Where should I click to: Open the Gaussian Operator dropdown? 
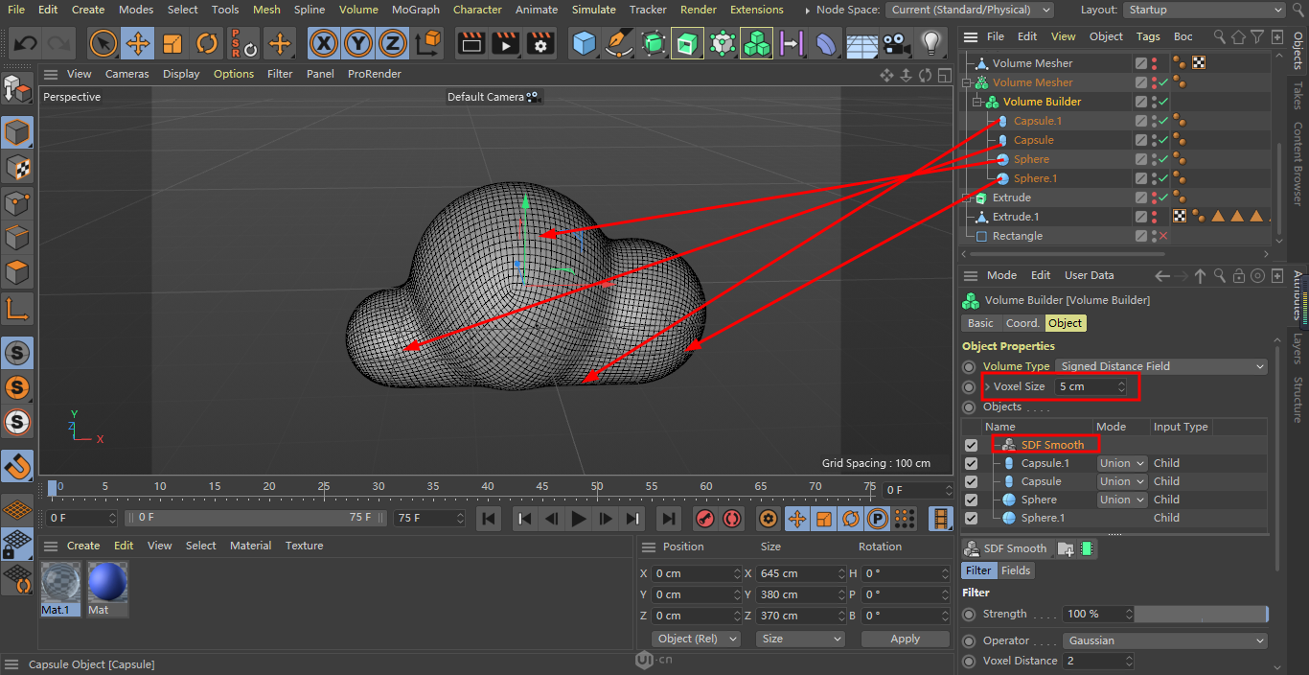click(1164, 640)
